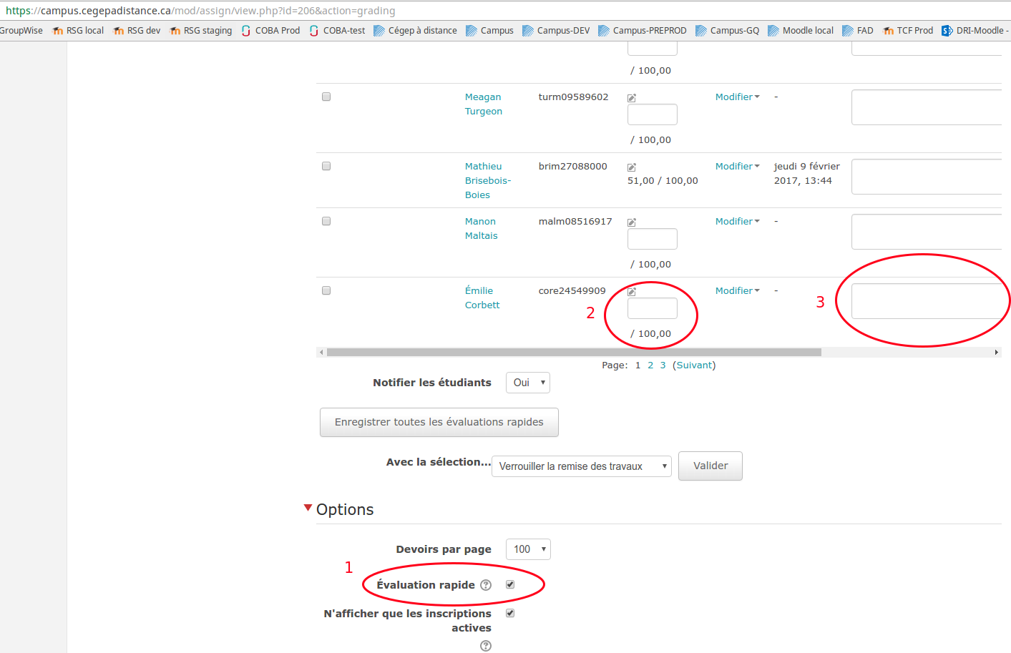
Task: Click the grade icon for Meagan Turgeon
Action: pyautogui.click(x=632, y=98)
